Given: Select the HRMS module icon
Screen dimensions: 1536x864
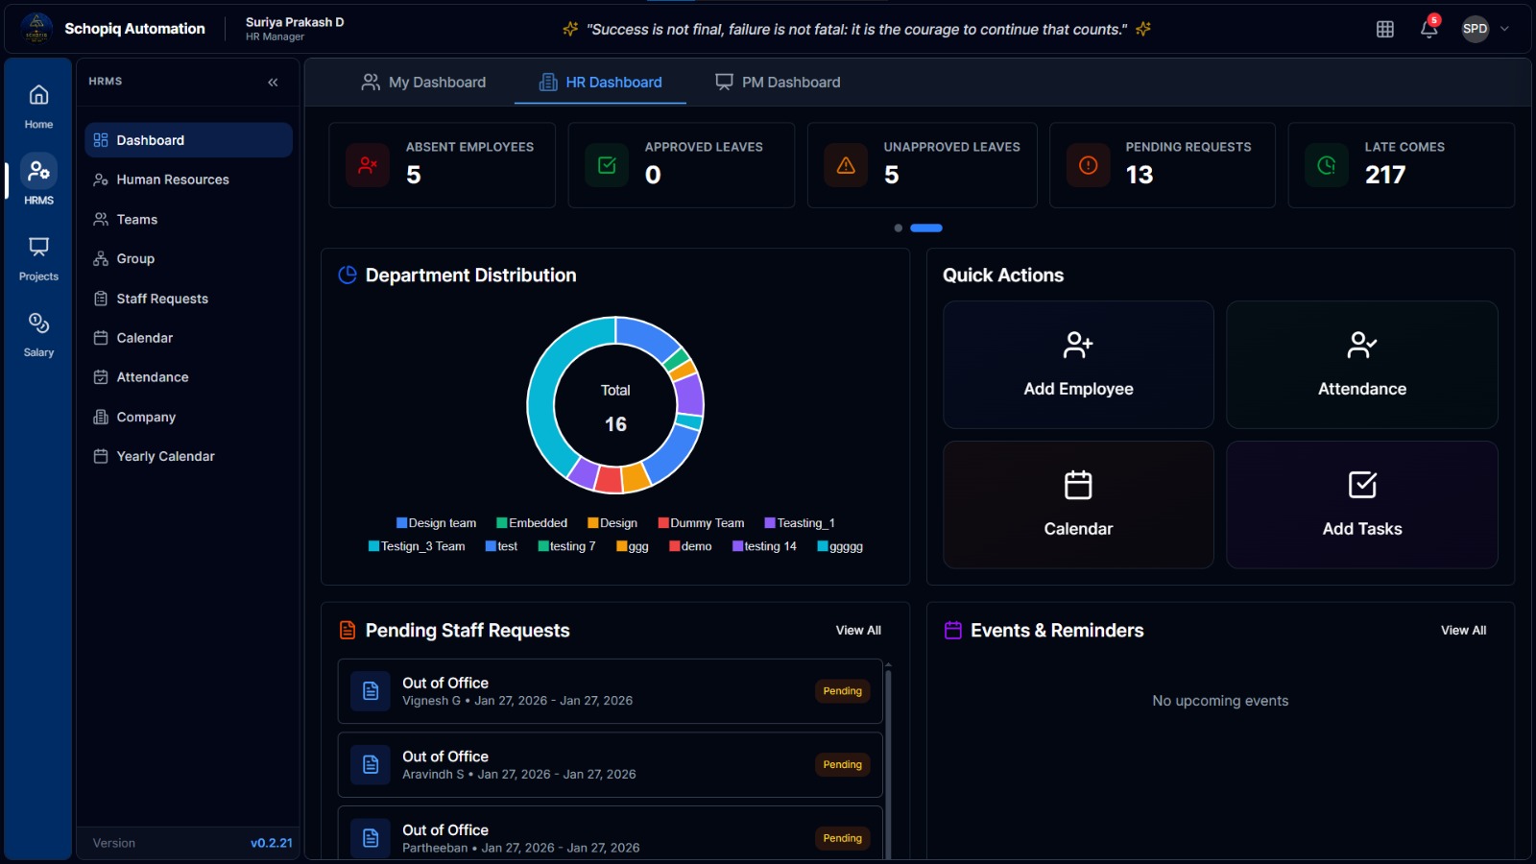Looking at the screenshot, I should coord(38,179).
